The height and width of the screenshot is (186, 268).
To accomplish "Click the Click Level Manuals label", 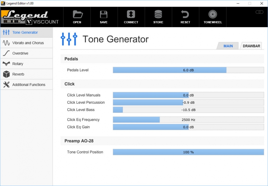I will point(84,95).
